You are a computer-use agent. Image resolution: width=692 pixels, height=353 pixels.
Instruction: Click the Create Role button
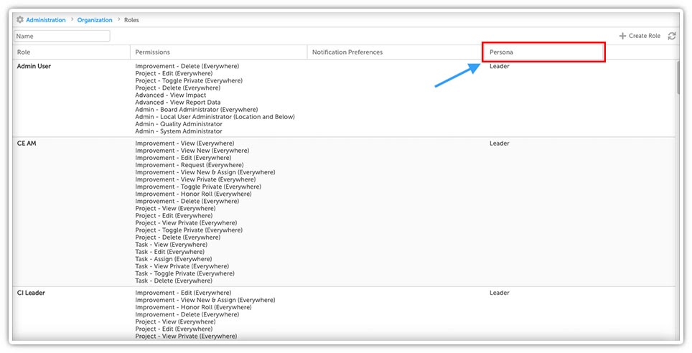pyautogui.click(x=640, y=36)
